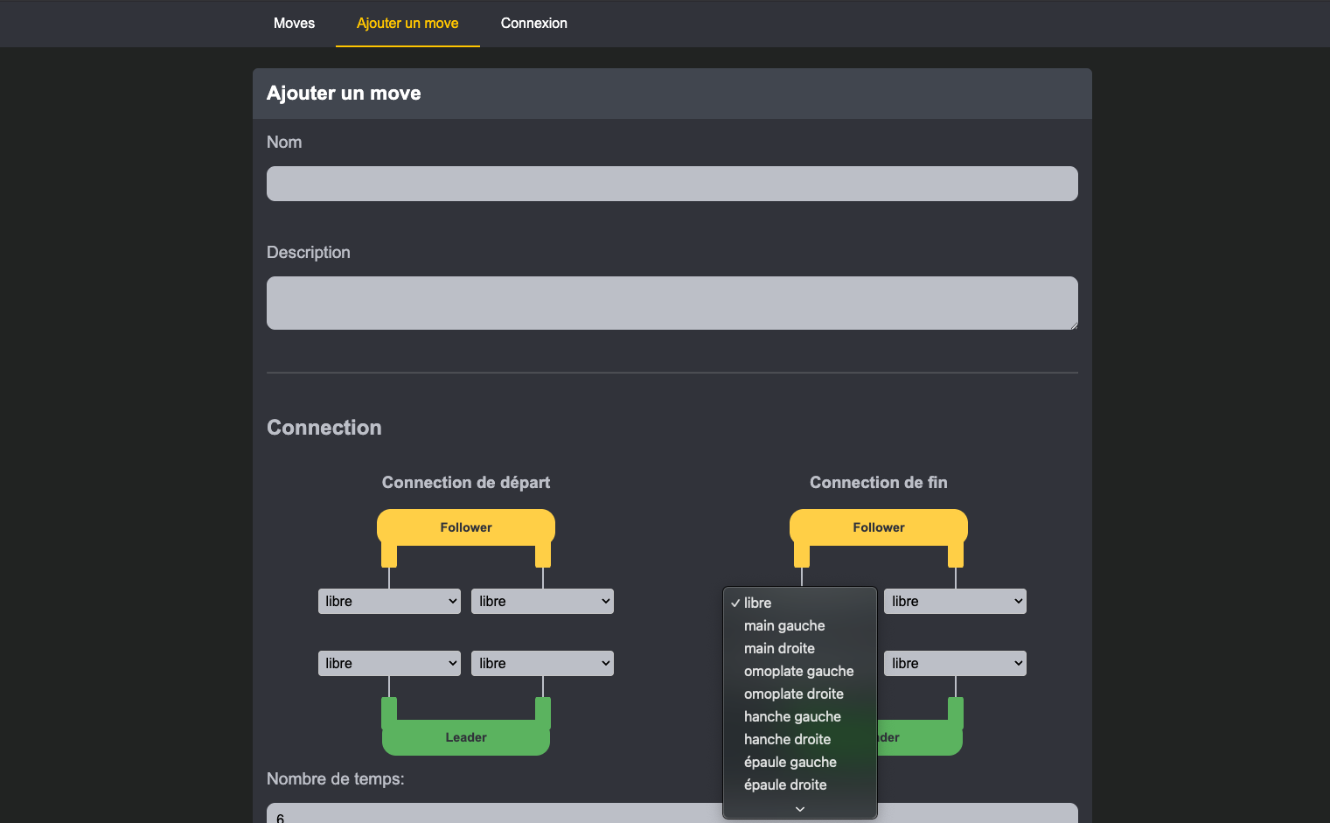Click into the Description textarea
The image size is (1330, 823).
pyautogui.click(x=672, y=303)
